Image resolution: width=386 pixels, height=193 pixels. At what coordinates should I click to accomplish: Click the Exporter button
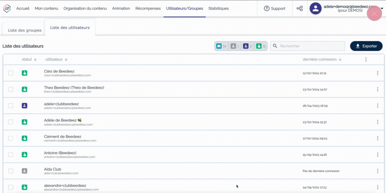pyautogui.click(x=366, y=46)
